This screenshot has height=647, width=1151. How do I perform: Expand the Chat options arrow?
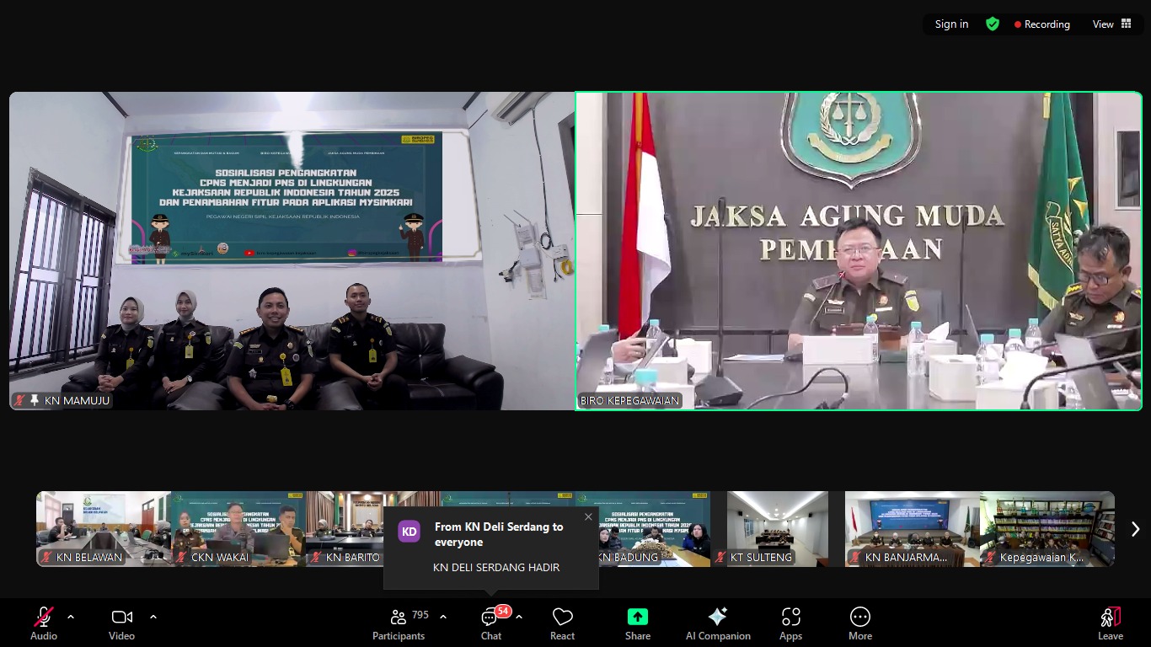(x=519, y=617)
